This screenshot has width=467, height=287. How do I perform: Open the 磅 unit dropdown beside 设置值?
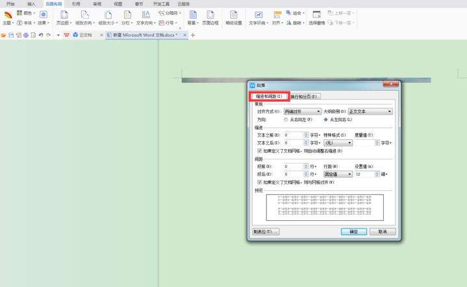[385, 174]
